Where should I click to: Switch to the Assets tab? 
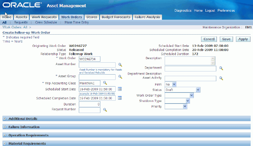click(x=21, y=17)
